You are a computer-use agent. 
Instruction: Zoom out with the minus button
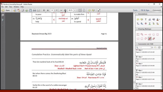pos(61,10)
